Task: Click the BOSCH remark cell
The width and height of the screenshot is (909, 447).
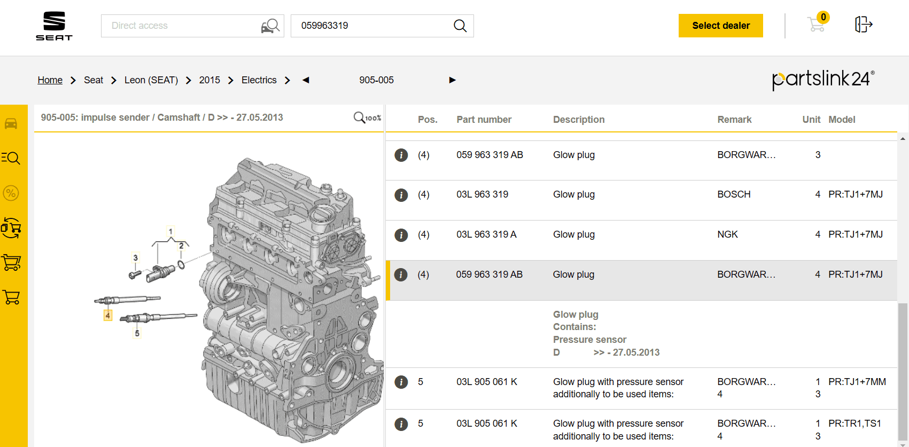Action: click(734, 194)
